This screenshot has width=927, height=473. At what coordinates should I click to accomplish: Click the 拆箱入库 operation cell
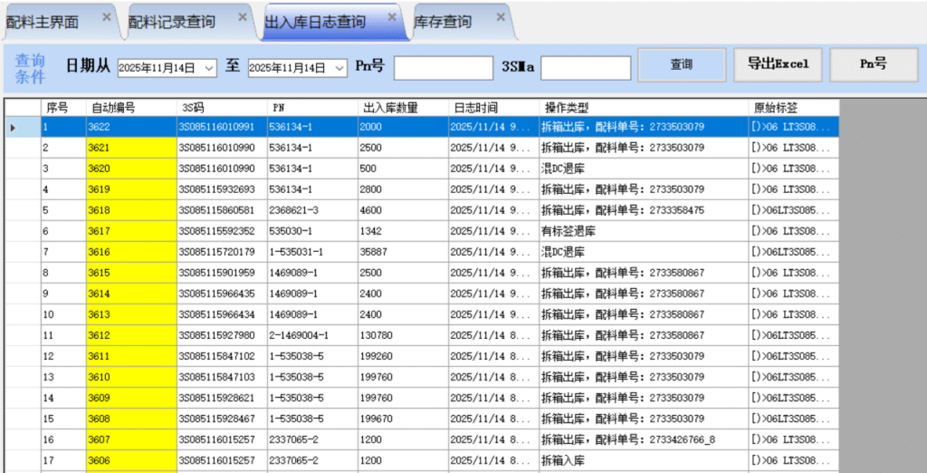644,460
